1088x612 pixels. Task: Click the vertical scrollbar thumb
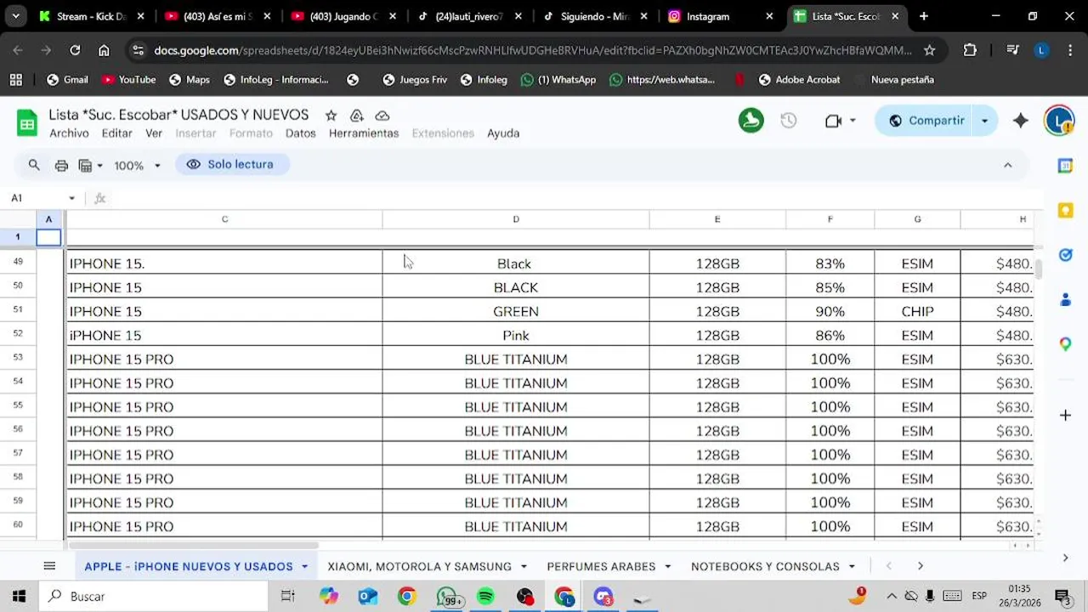pyautogui.click(x=1039, y=269)
